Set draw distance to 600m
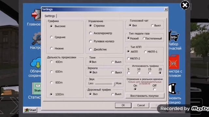Image resolution: width=209 pixels, height=117 pixels. [x=51, y=71]
